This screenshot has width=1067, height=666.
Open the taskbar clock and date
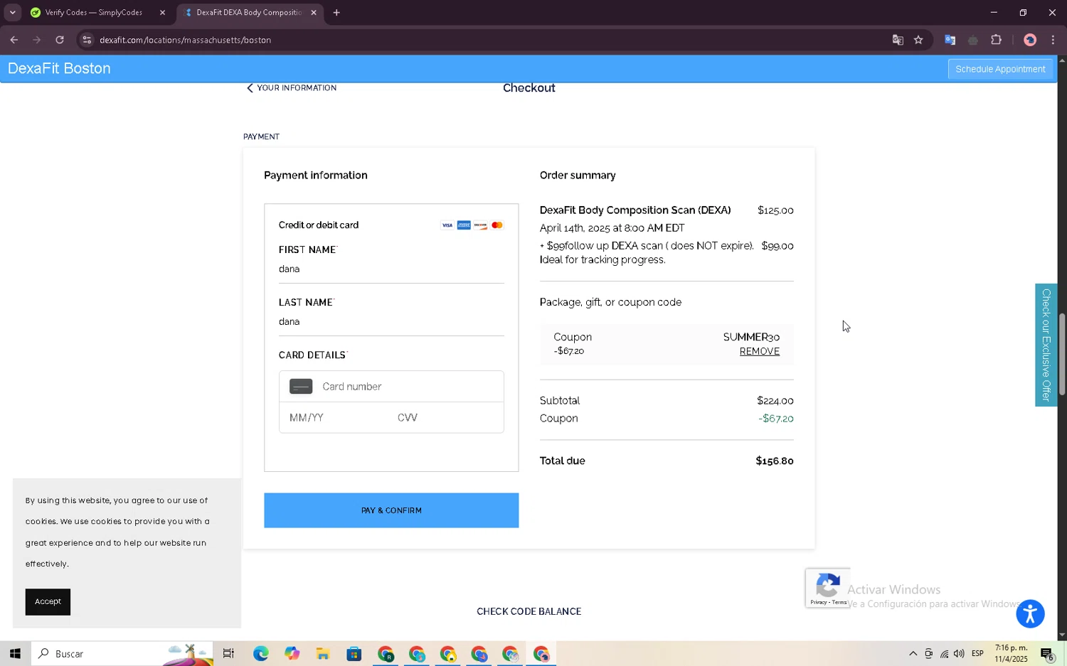(1011, 654)
